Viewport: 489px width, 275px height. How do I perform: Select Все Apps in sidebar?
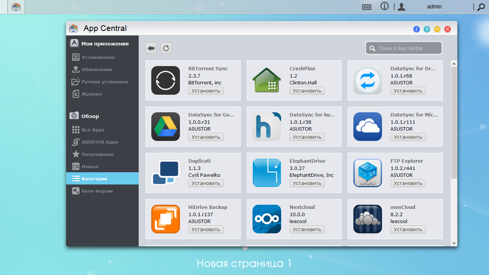[x=102, y=130]
